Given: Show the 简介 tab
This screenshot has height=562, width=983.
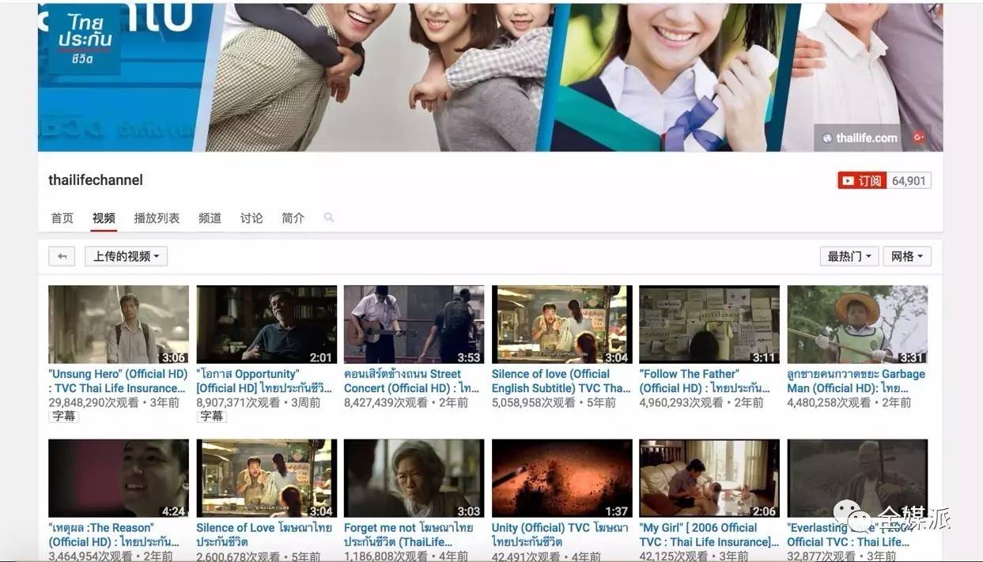Looking at the screenshot, I should click(x=293, y=218).
